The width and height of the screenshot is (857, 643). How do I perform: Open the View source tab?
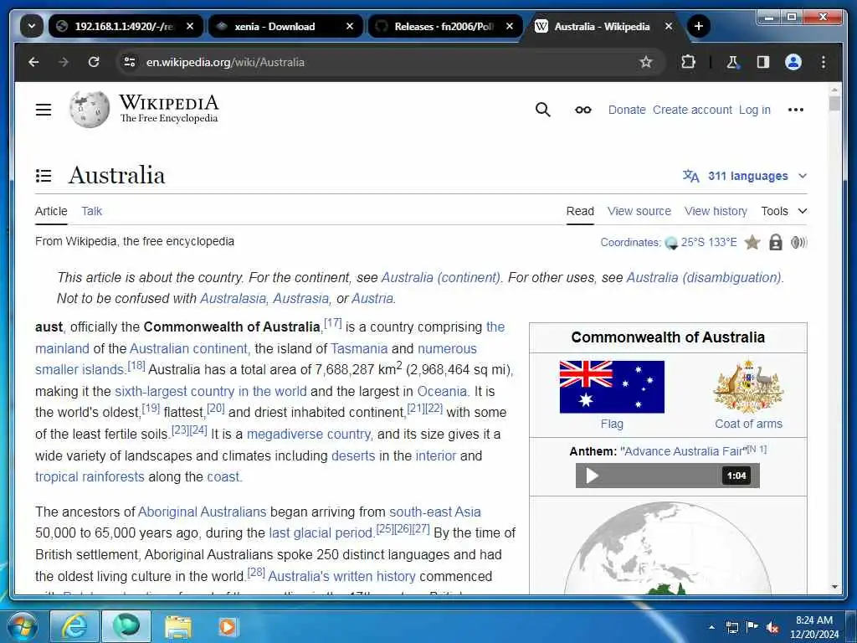click(639, 211)
